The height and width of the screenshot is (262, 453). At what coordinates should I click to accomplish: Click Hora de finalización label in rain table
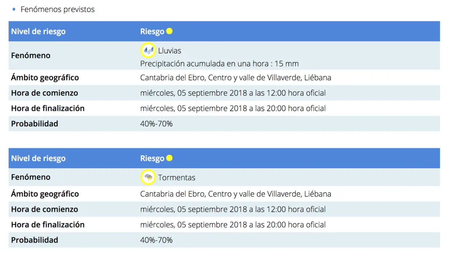point(48,108)
